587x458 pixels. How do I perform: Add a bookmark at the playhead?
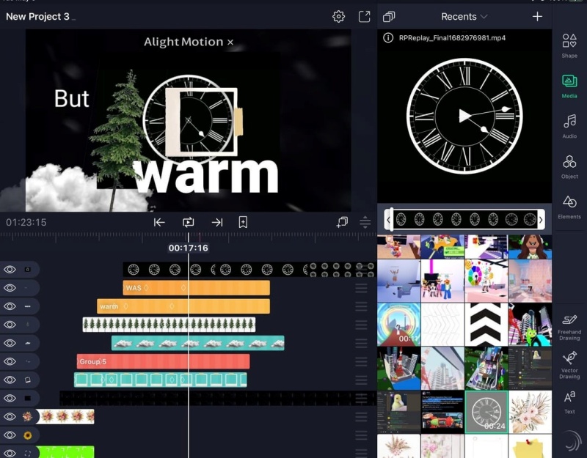coord(243,222)
